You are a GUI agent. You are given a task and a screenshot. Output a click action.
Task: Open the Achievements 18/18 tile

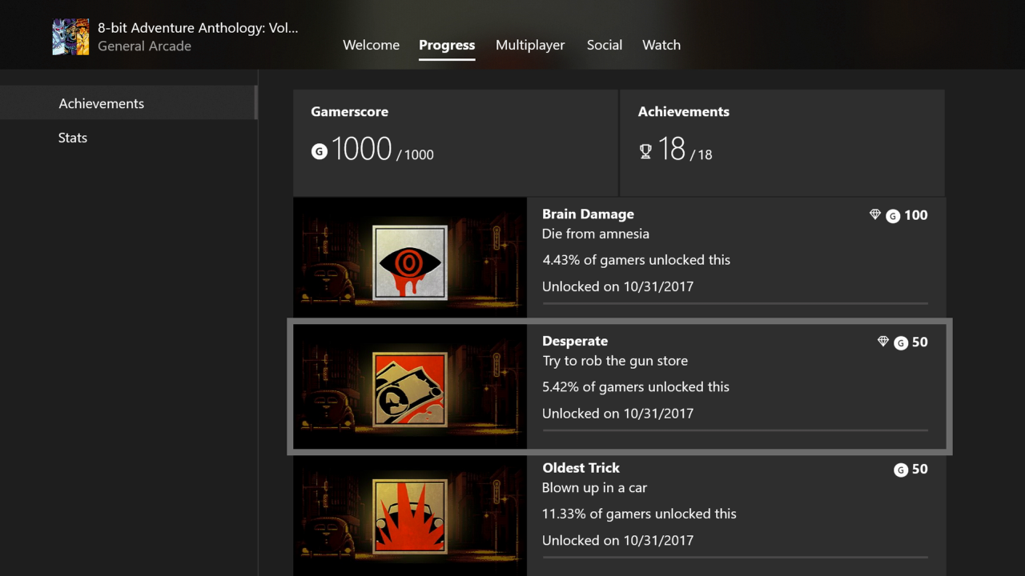tap(782, 142)
